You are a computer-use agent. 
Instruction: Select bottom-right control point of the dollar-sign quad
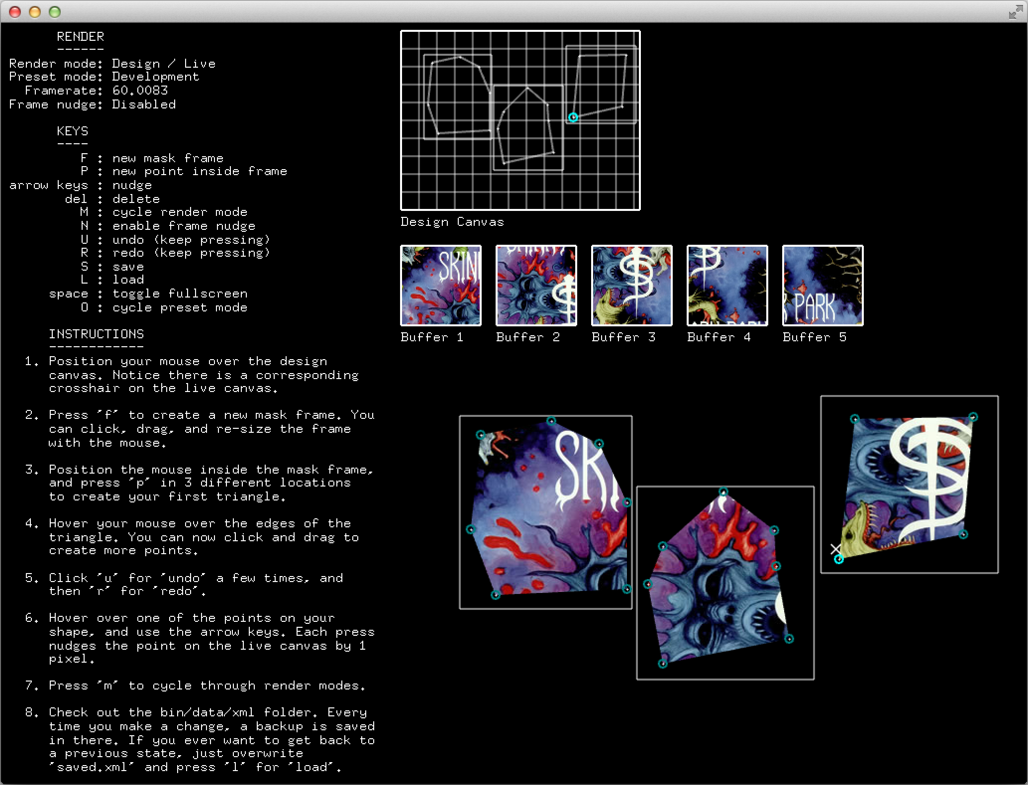point(963,535)
